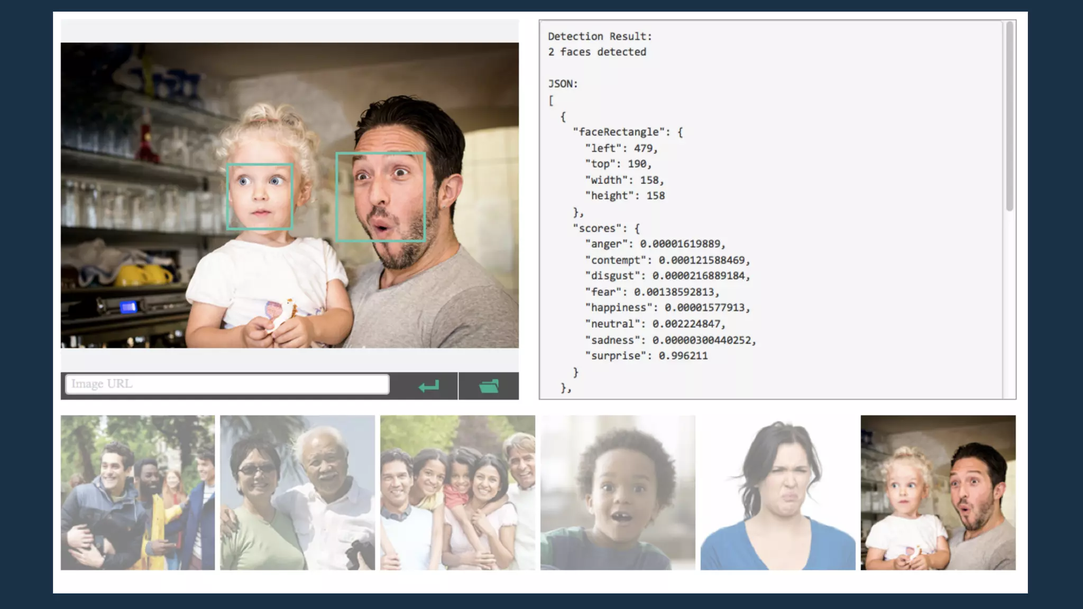
Task: Click the "2 faces detected" text
Action: (x=597, y=52)
